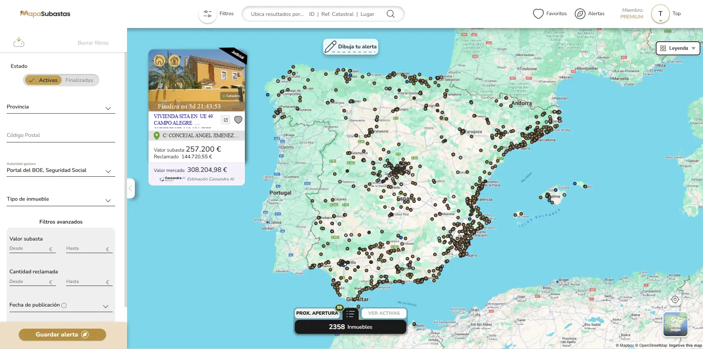Screen dimensions: 703x349
Task: Click Borrar filtros link
Action: tap(93, 43)
